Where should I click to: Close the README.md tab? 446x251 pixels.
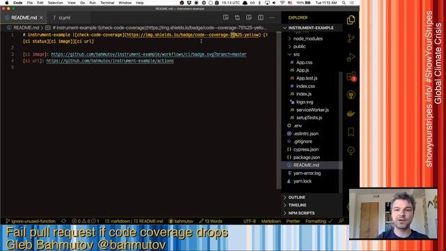click(42, 17)
